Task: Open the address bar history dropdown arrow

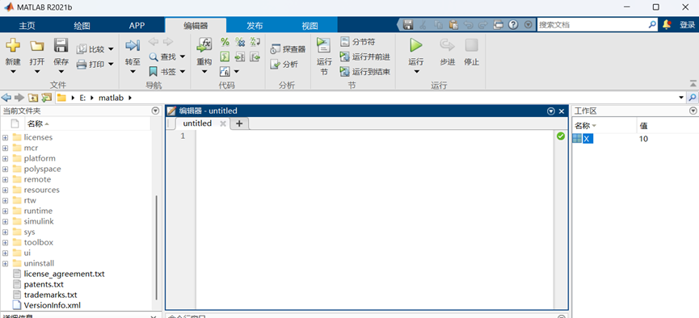Action: coord(681,98)
